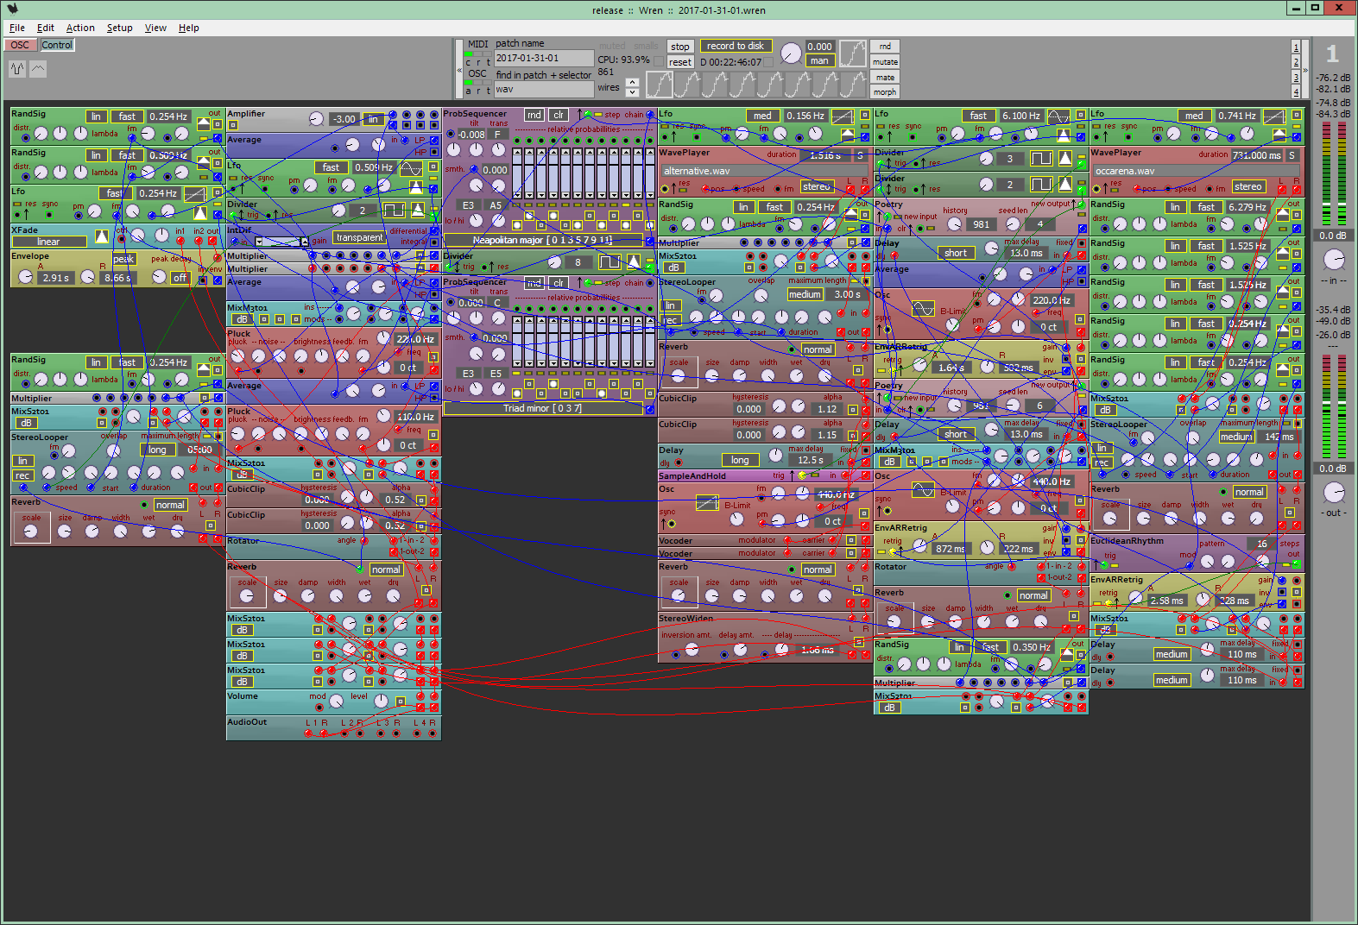
Task: Adjust the input level knob
Action: 1334,259
